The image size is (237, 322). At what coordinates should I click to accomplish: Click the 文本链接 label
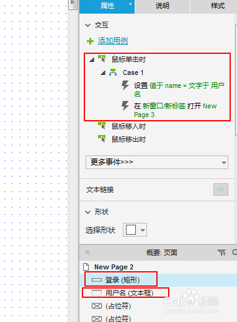coord(100,189)
